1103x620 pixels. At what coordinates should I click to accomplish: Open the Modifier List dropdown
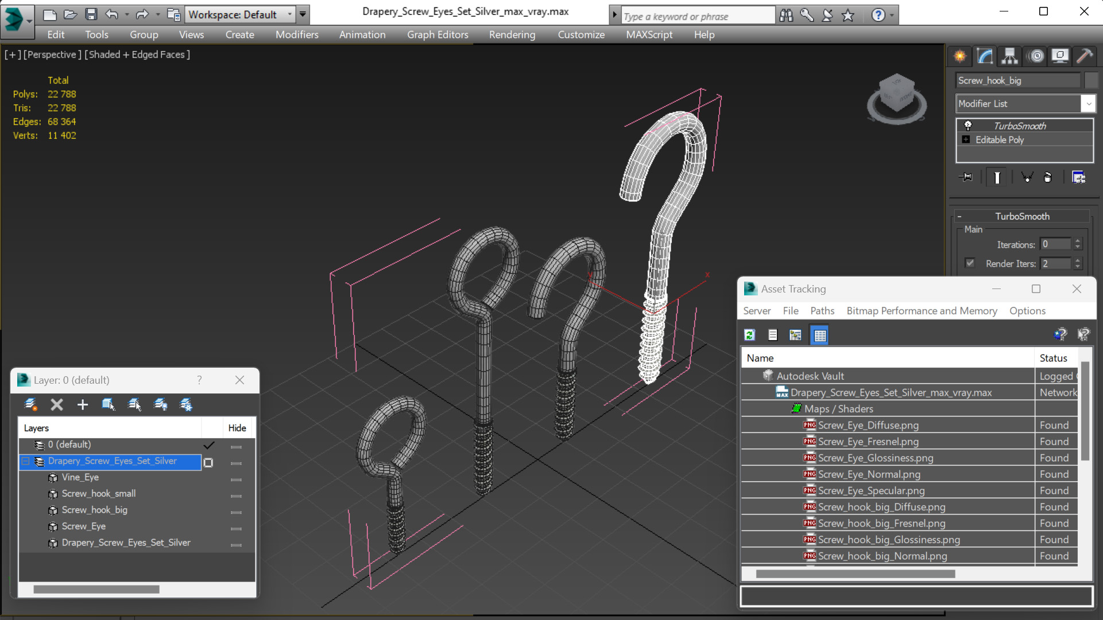tap(1088, 104)
